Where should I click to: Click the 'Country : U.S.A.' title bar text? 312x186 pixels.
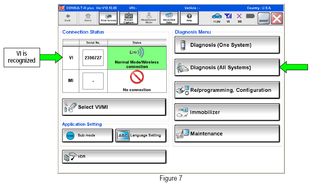pyautogui.click(x=259, y=8)
